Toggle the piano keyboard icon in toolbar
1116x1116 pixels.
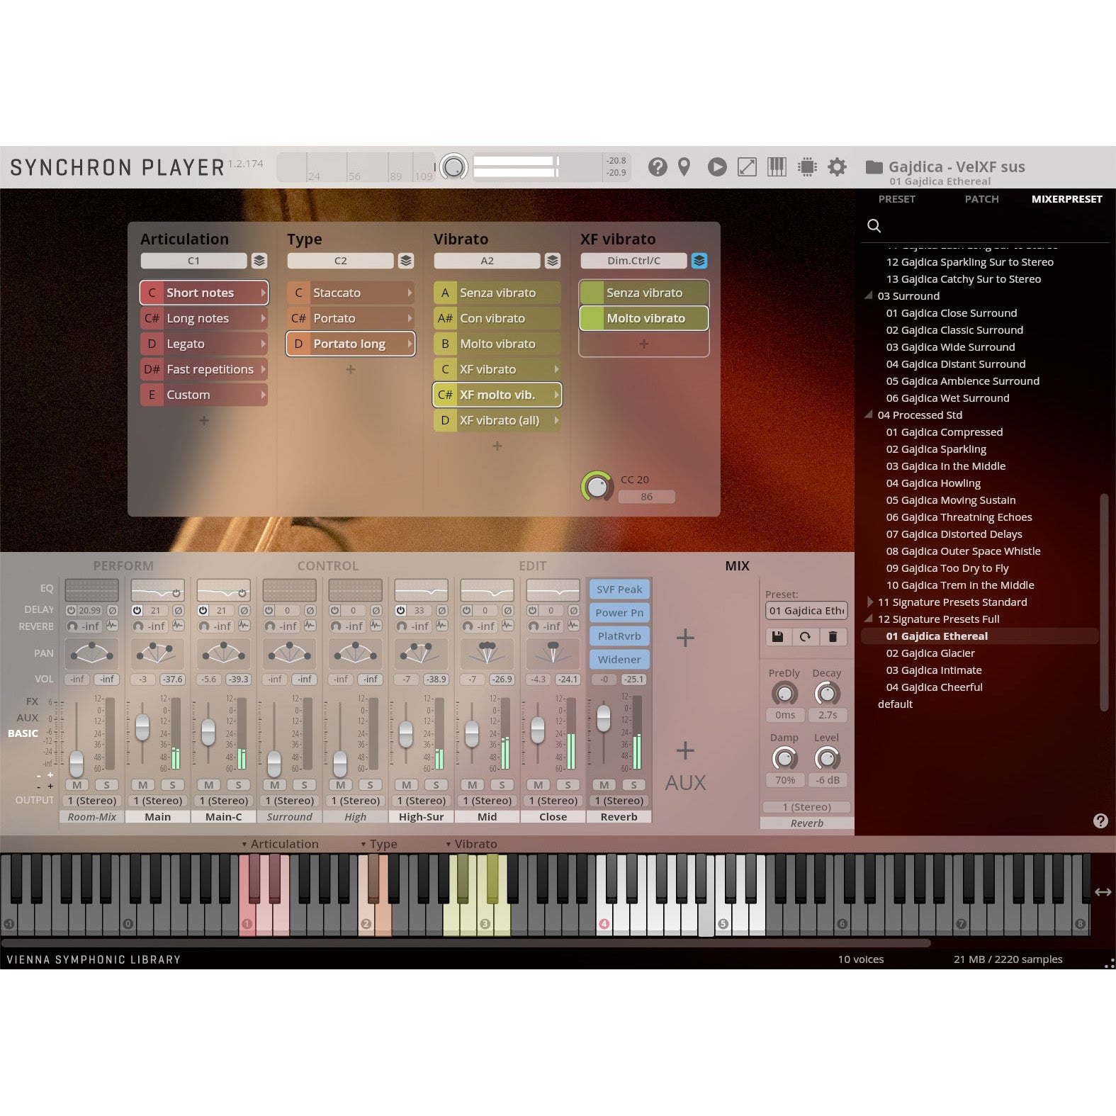(777, 167)
